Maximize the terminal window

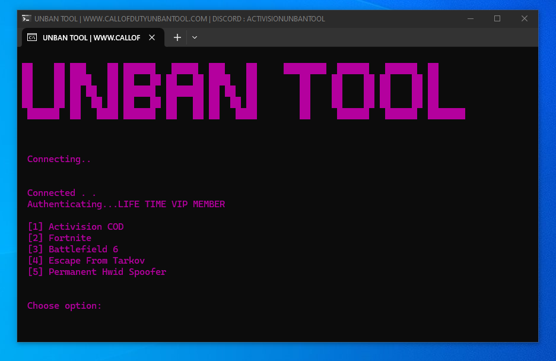497,18
